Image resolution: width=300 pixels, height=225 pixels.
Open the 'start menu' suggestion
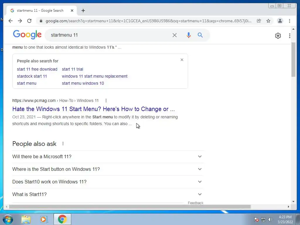point(27,83)
